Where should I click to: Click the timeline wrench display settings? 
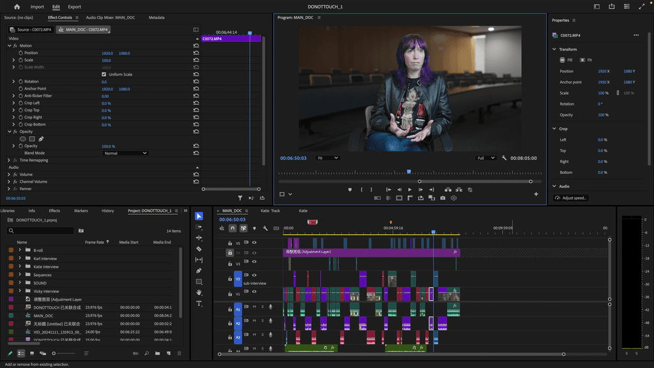click(x=265, y=228)
